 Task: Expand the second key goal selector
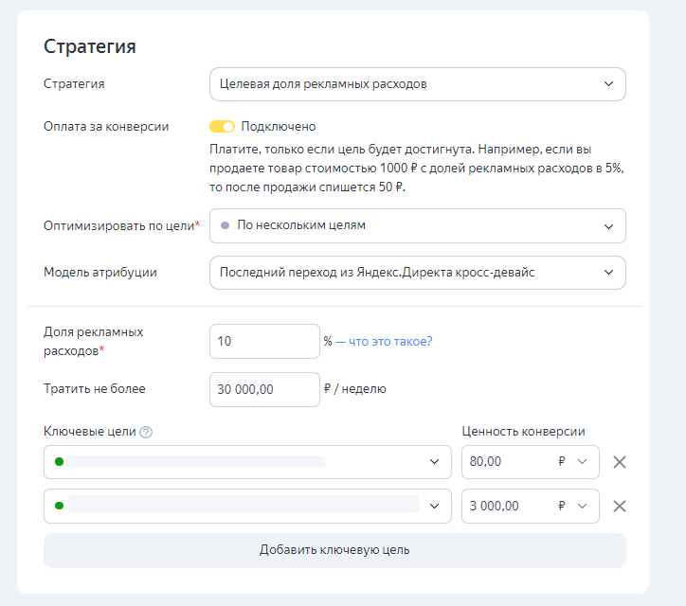pos(434,506)
